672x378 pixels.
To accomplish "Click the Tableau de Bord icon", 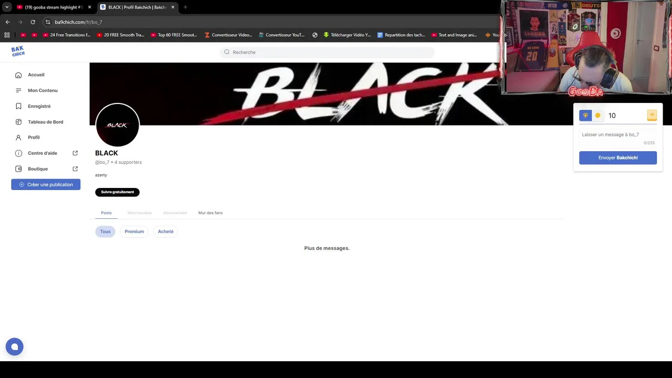I will [x=18, y=122].
